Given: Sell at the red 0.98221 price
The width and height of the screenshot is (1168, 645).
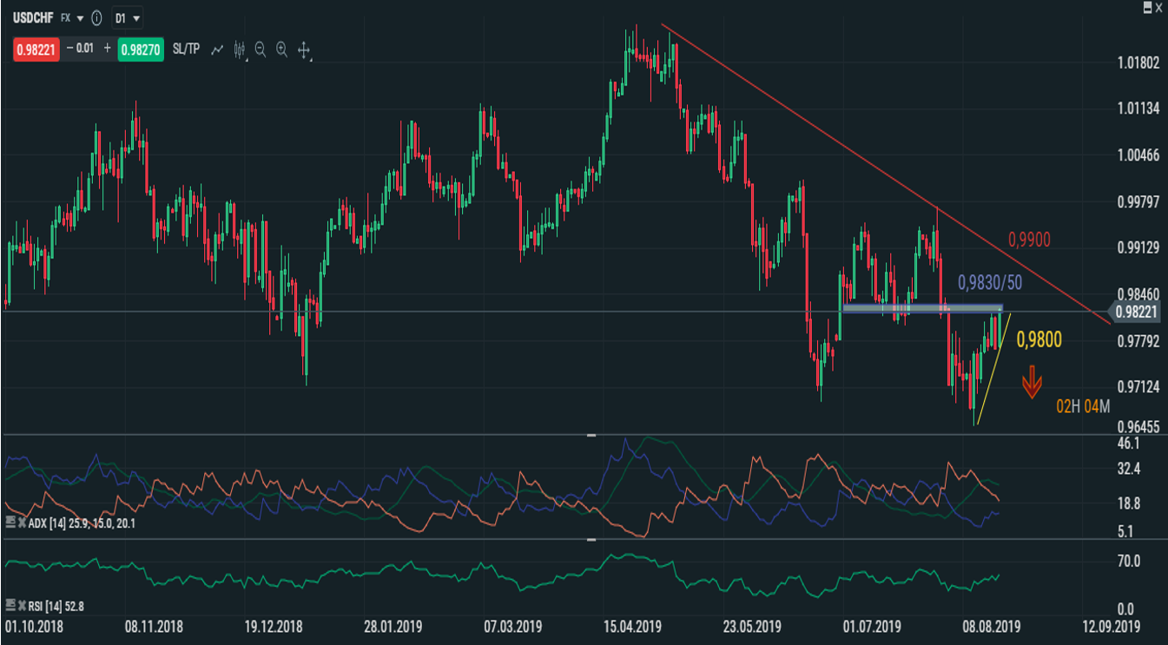Looking at the screenshot, I should (x=36, y=49).
